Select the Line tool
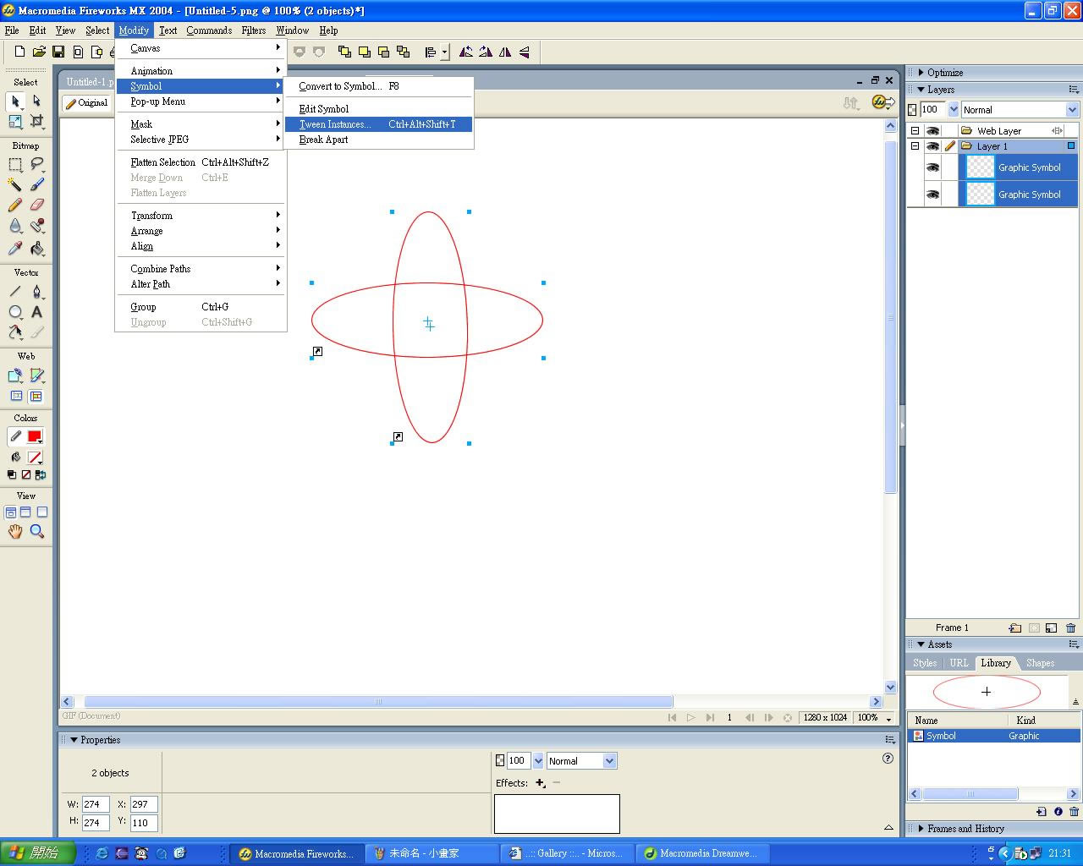 coord(15,292)
